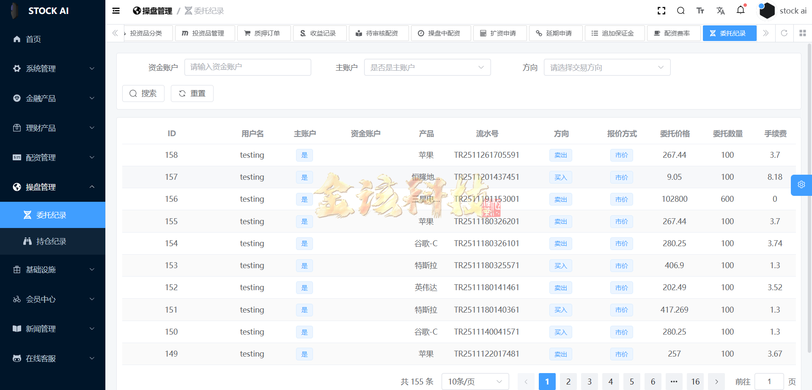
Task: Open the floating settings gear on the right edge
Action: click(801, 185)
